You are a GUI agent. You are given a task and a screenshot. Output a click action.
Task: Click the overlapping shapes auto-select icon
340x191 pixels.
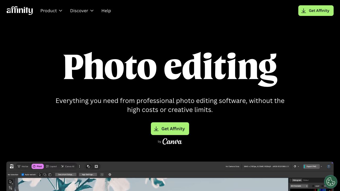pos(45,175)
